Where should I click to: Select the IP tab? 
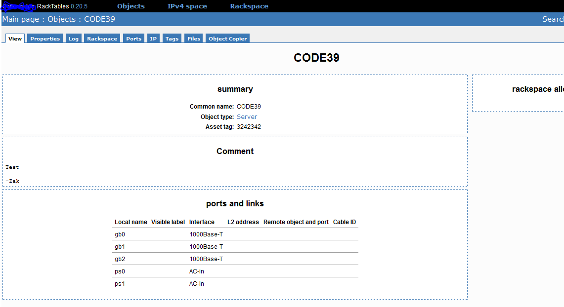[153, 38]
